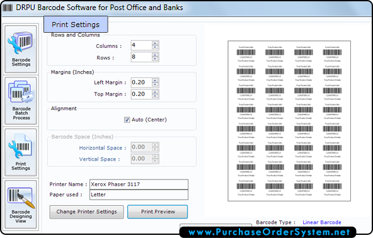
Task: Decrease Left Margin with the down arrow
Action: 155,84
